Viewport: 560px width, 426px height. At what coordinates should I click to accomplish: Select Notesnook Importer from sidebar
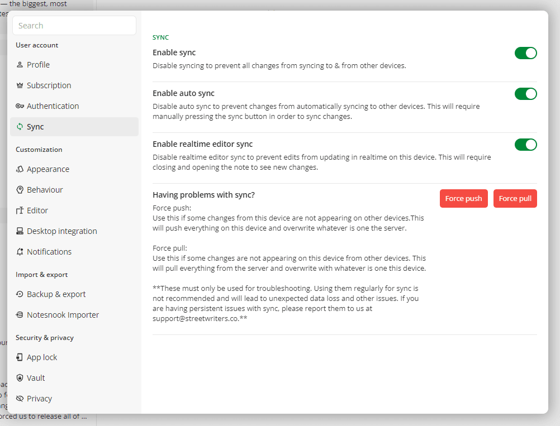click(63, 314)
